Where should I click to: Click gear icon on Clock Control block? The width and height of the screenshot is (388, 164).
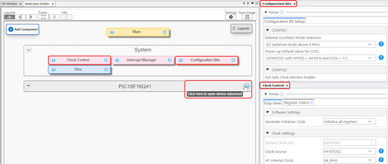point(106,60)
